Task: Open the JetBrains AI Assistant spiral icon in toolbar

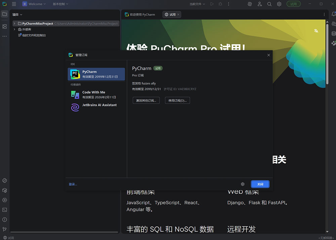Action: coord(250,4)
